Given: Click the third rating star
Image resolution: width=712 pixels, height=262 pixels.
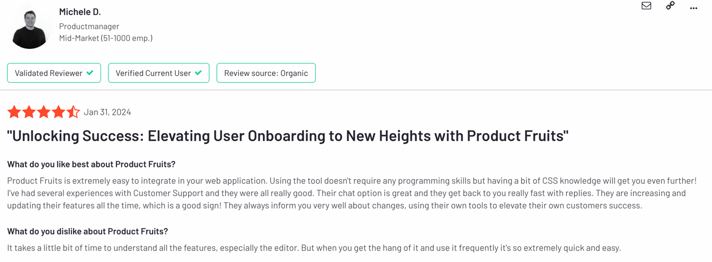Looking at the screenshot, I should coord(44,112).
